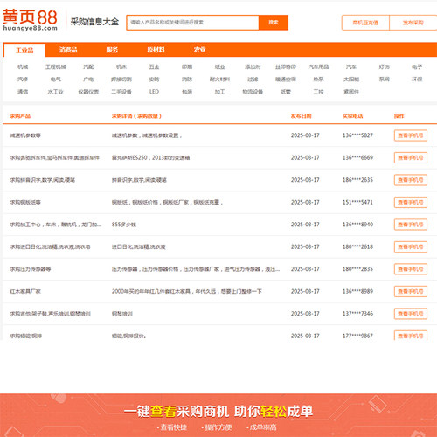The image size is (437, 437).
Task: Select the 消防 category
Action: (x=187, y=80)
